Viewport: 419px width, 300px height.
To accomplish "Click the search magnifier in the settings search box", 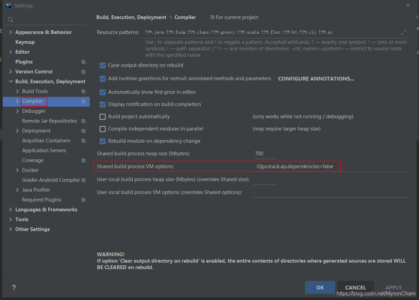I will pyautogui.click(x=10, y=20).
